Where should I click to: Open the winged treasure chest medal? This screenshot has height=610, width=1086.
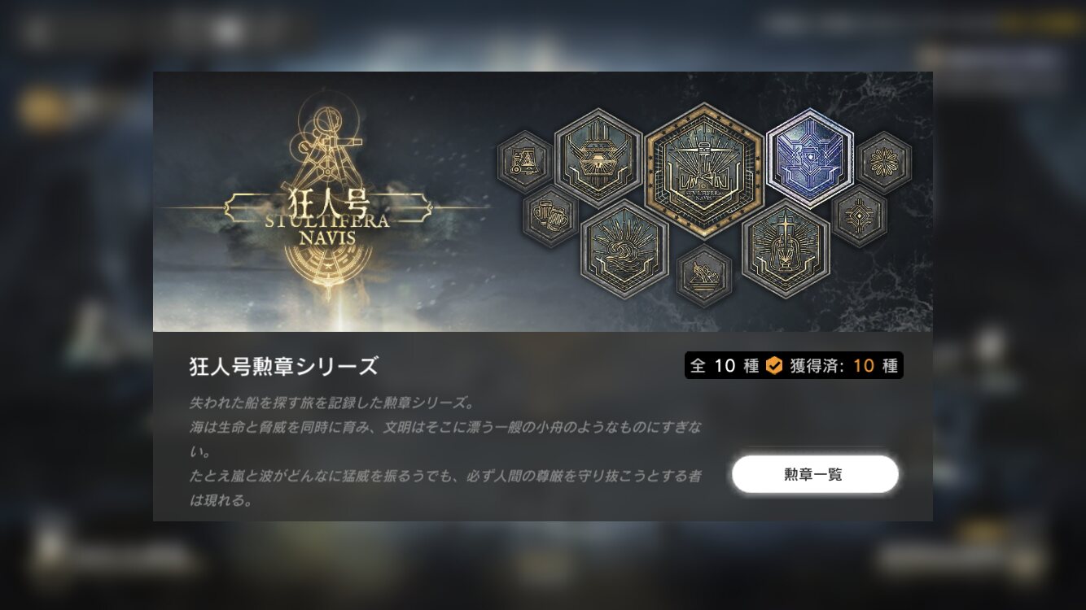pos(599,159)
